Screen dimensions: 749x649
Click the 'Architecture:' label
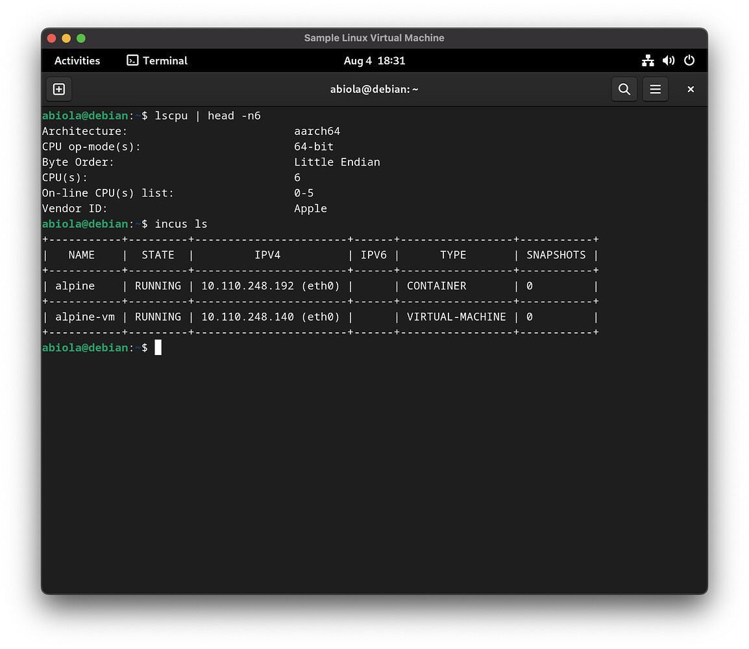(x=84, y=131)
